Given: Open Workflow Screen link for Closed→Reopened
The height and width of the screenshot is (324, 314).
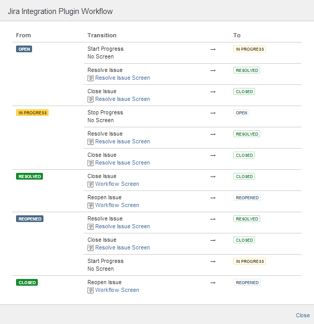Looking at the screenshot, I should (x=117, y=290).
